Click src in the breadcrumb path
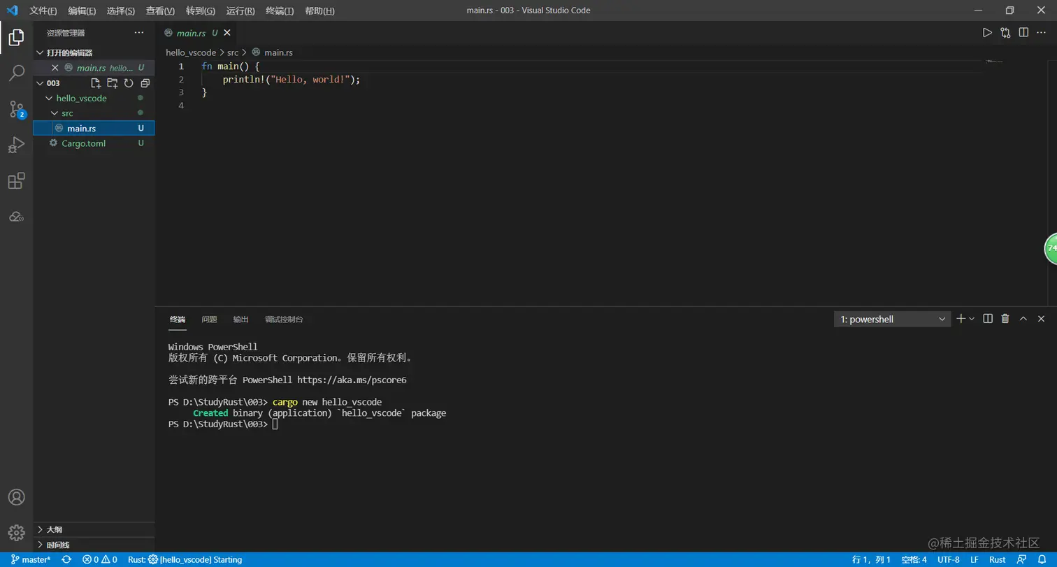Screen dimensions: 1057x567 click(x=233, y=52)
